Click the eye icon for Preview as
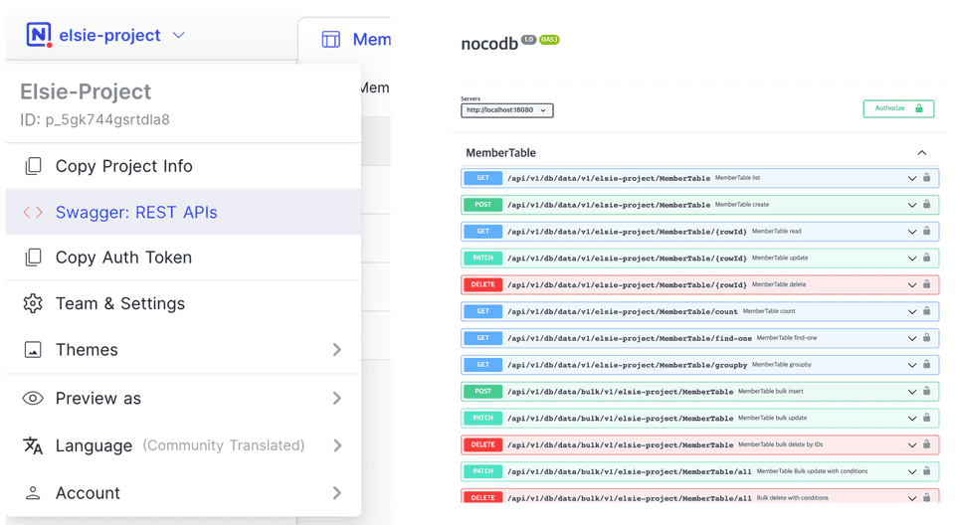 tap(33, 398)
